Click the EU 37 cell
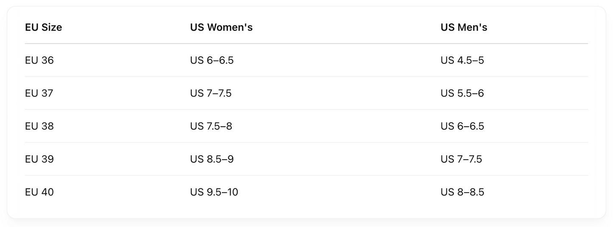This screenshot has height=227, width=613. tap(39, 93)
